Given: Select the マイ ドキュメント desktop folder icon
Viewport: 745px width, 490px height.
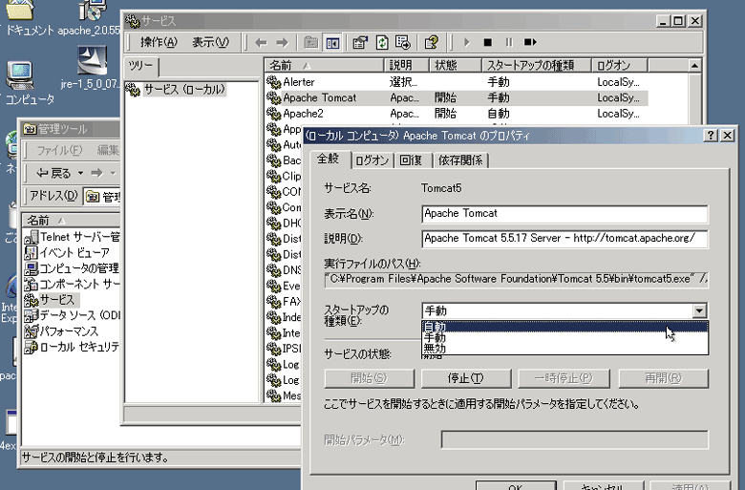Looking at the screenshot, I should (x=20, y=10).
